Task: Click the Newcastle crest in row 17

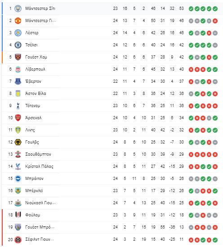Action: click(18, 203)
